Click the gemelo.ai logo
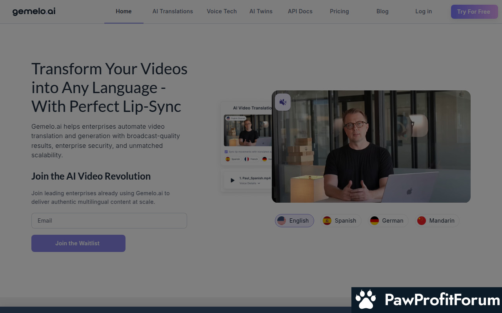The height and width of the screenshot is (313, 502). point(34,11)
